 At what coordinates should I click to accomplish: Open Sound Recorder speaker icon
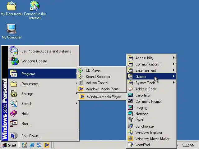click(x=81, y=76)
